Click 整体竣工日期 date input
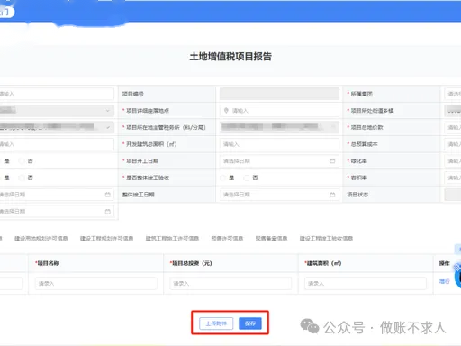 (x=279, y=195)
